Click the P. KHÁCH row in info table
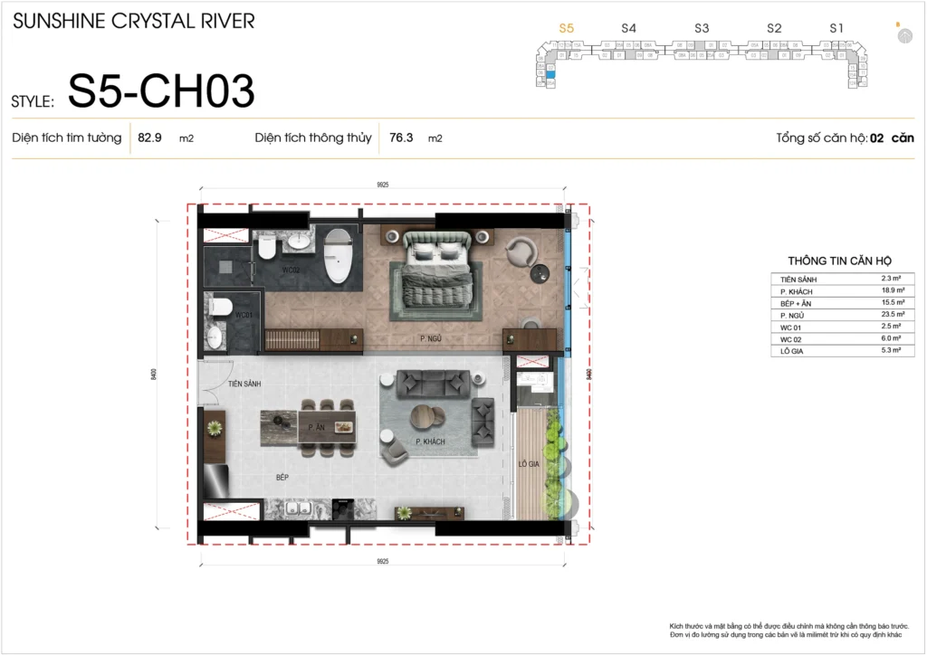Viewport: 927px width, 655px height. [839, 291]
